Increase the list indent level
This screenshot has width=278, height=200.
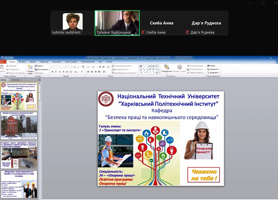[x=103, y=67]
